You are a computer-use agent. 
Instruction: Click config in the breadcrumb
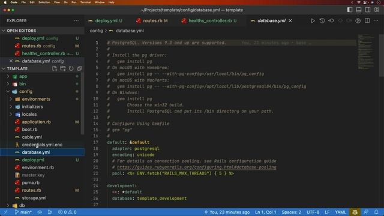[96, 31]
